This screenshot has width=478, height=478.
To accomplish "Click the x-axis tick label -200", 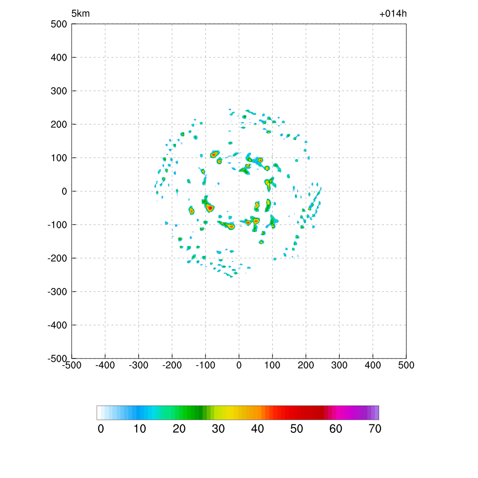I will click(x=172, y=365).
